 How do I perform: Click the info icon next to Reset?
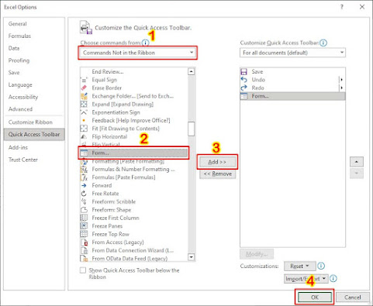[x=321, y=266]
